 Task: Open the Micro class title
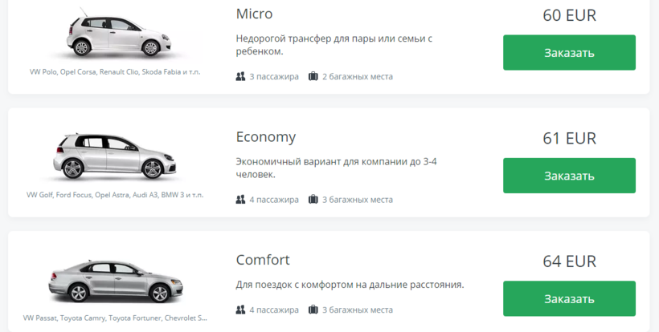point(254,14)
